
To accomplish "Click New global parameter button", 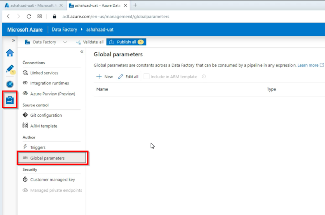I will [105, 77].
